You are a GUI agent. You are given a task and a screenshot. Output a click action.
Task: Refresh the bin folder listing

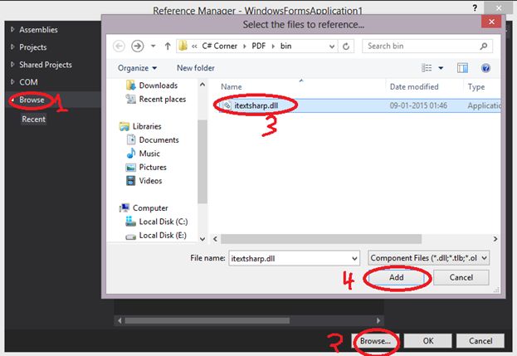(x=346, y=46)
